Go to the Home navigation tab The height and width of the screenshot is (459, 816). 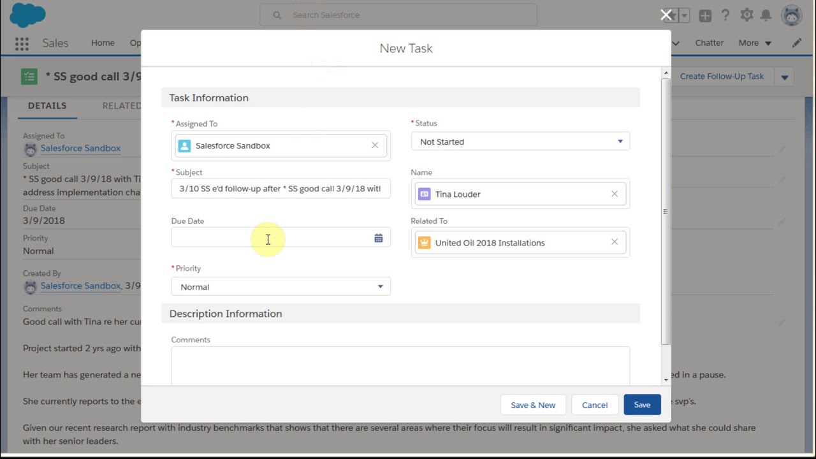click(x=103, y=43)
